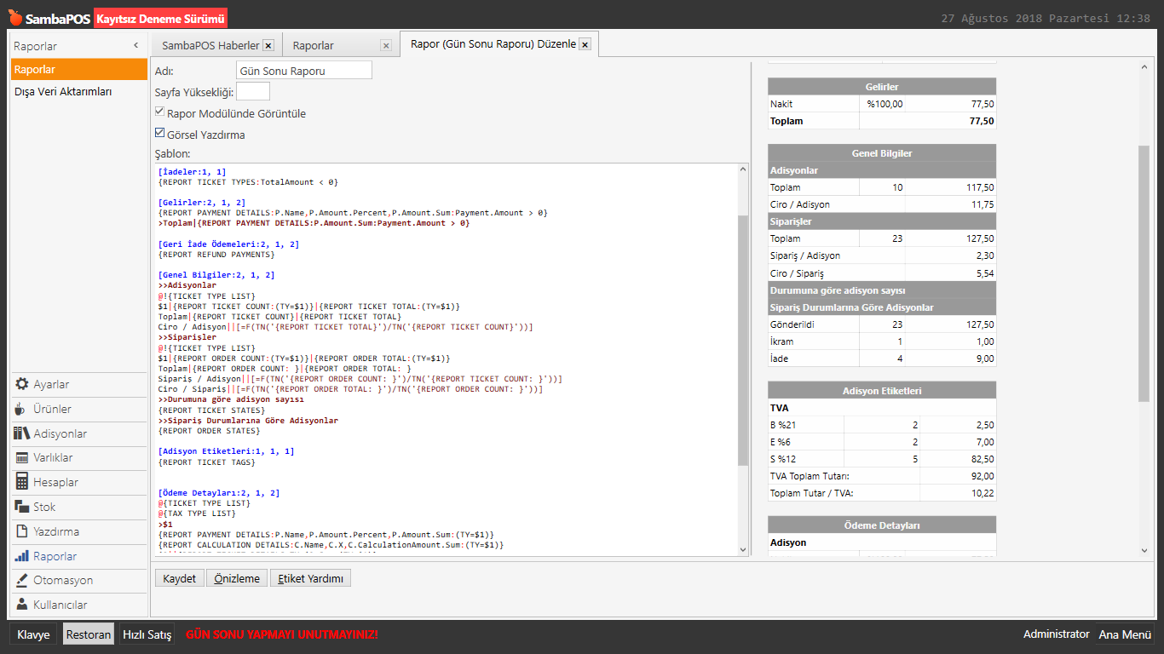Image resolution: width=1164 pixels, height=654 pixels.
Task: Click the {REPORT REFUND PAYMENTS} template line
Action: (x=216, y=254)
